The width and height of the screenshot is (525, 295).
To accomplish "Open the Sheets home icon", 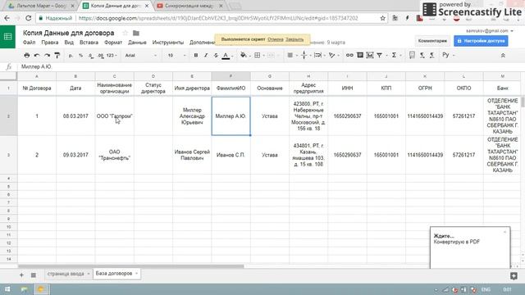I will pyautogui.click(x=7, y=37).
